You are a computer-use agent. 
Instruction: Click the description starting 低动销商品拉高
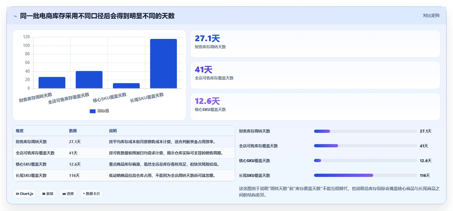point(162,176)
